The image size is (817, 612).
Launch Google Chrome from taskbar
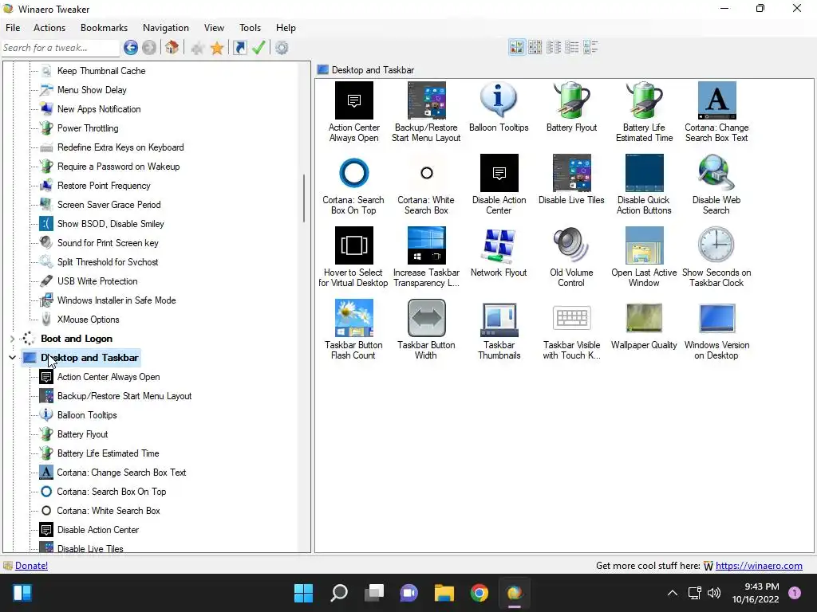(x=480, y=593)
